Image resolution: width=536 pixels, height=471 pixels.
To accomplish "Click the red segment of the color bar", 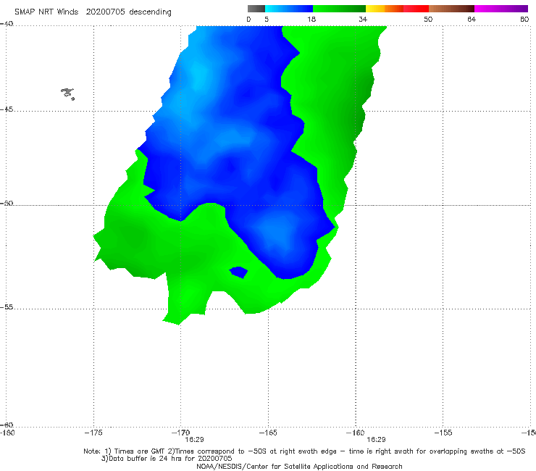I will 416,9.
